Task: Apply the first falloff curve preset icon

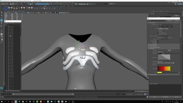Action: coord(158,63)
